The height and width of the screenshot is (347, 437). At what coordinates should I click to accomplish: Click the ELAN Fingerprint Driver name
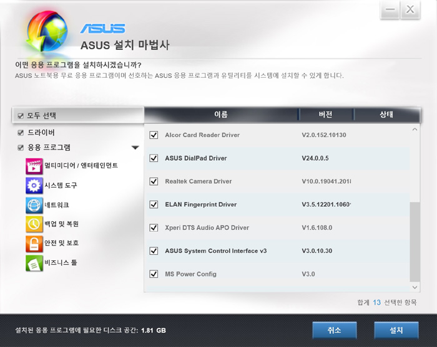(201, 204)
